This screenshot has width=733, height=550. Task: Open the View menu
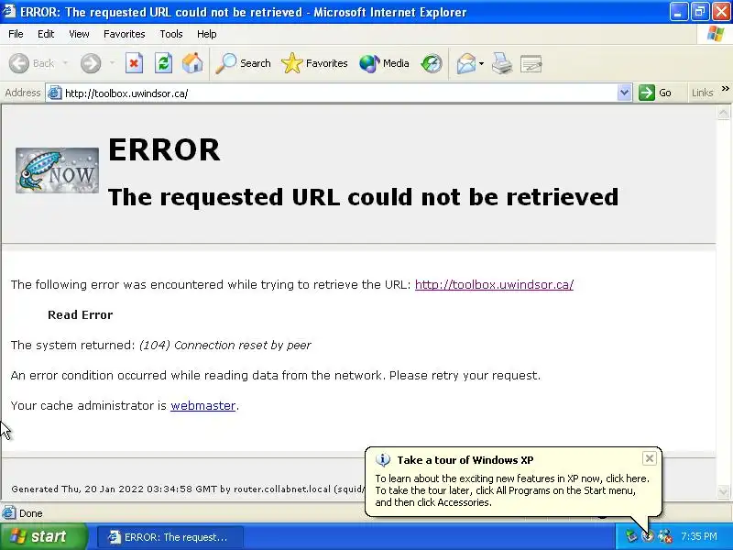[x=79, y=34]
